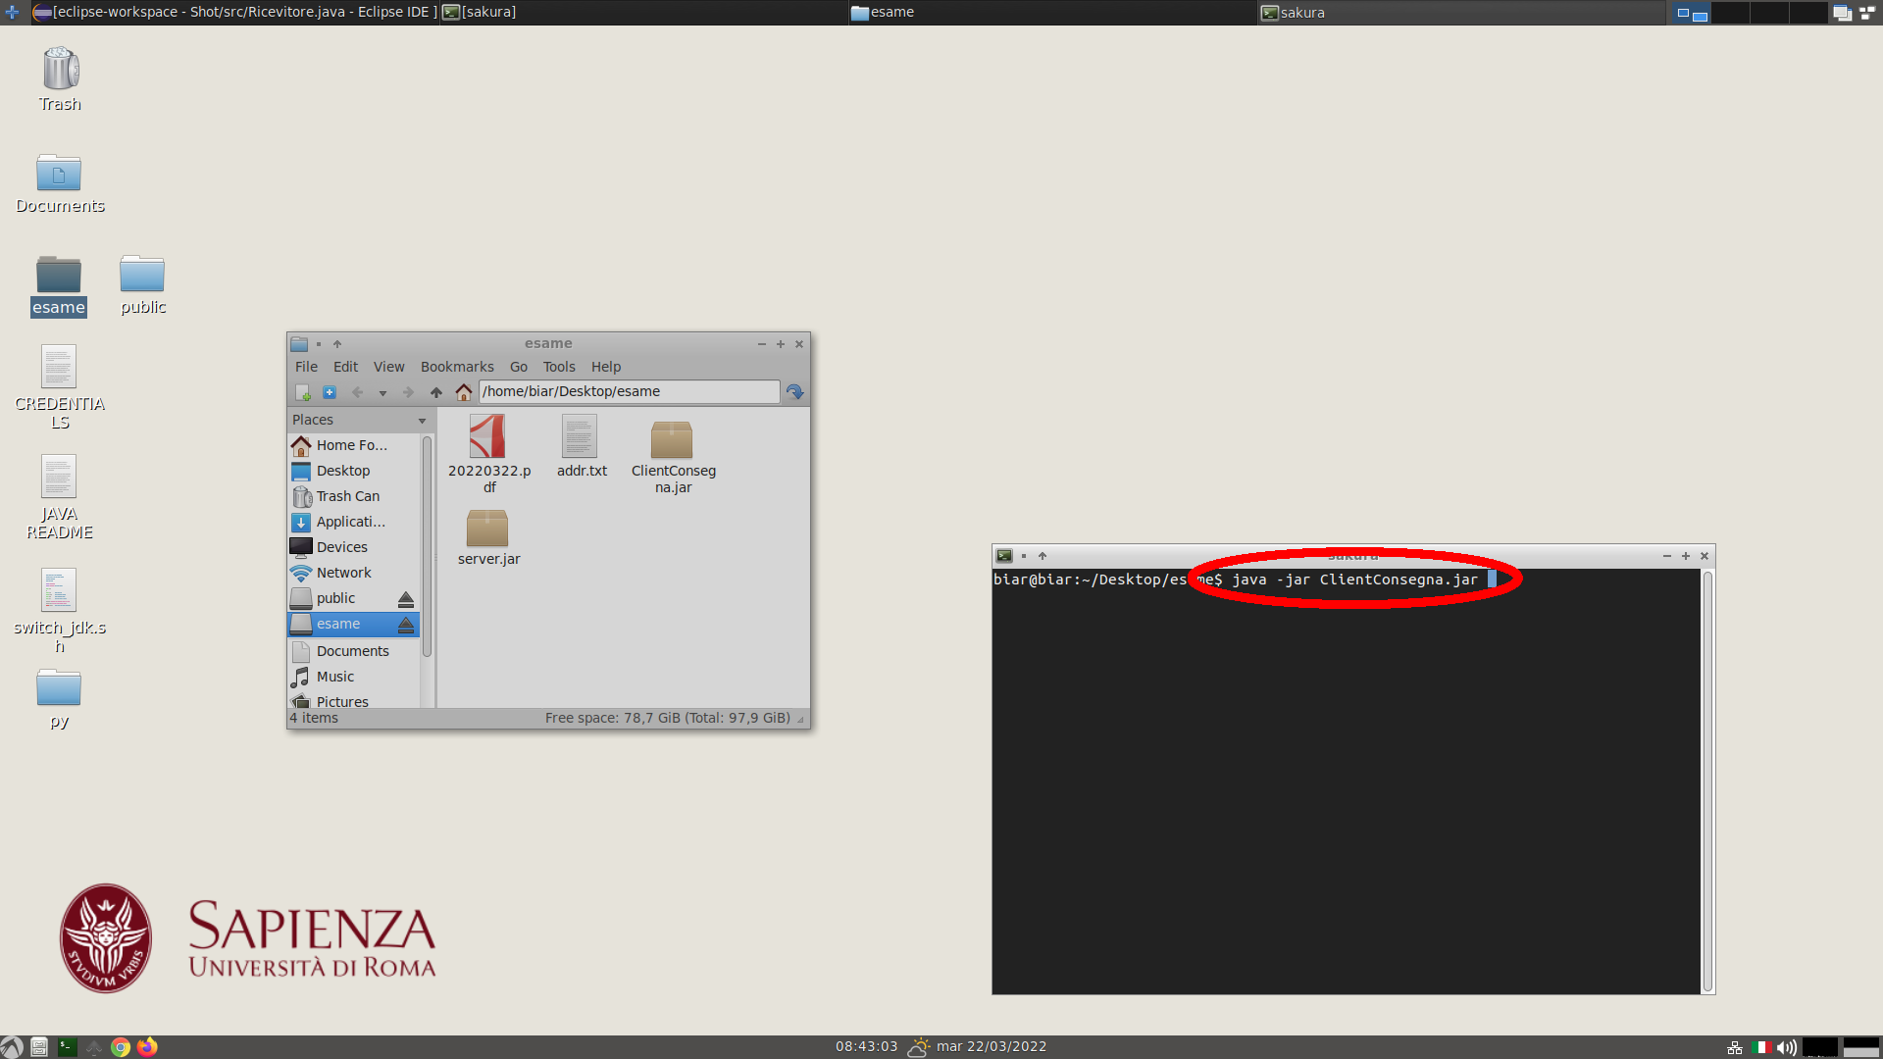Select Network in Places sidebar
The image size is (1883, 1059).
343,573
